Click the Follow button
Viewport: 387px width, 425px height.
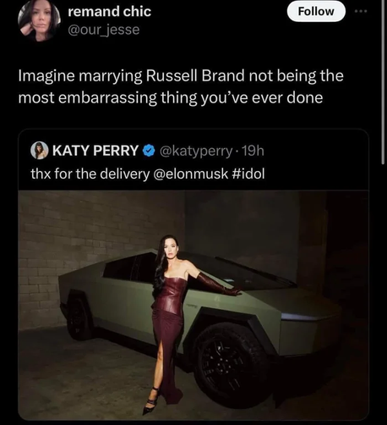click(316, 12)
